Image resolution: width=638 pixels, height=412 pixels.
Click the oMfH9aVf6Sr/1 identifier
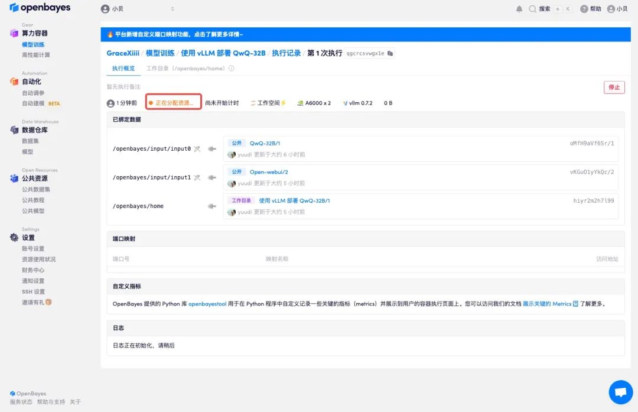592,143
